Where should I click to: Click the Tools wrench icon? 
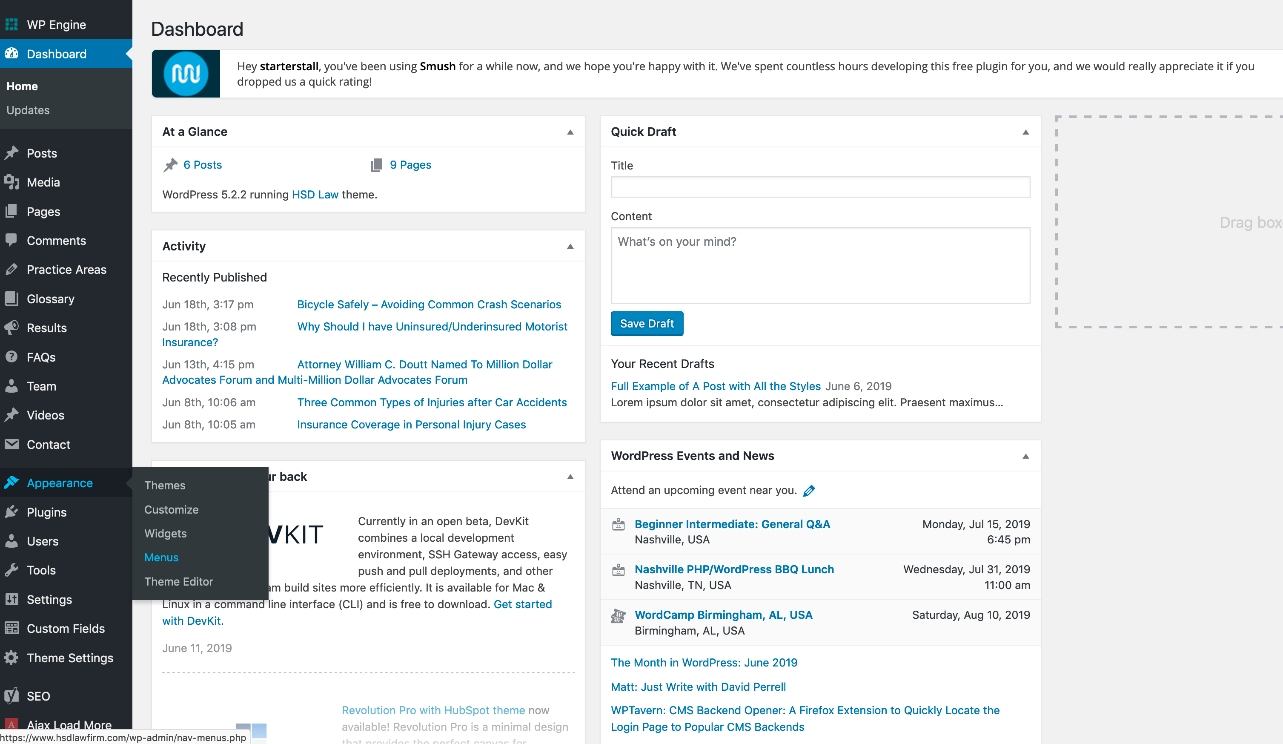pos(12,570)
